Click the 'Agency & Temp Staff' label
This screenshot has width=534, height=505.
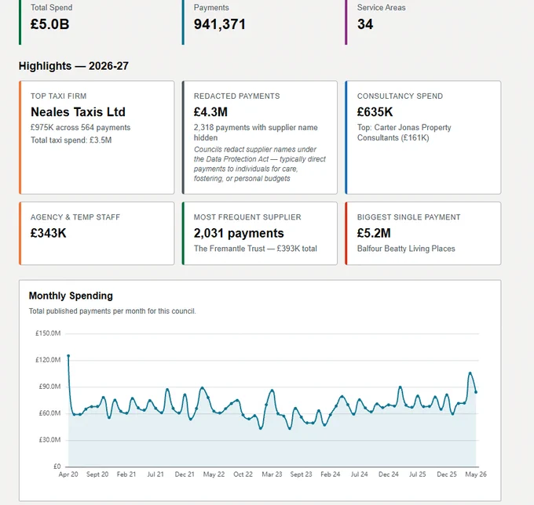(x=75, y=217)
